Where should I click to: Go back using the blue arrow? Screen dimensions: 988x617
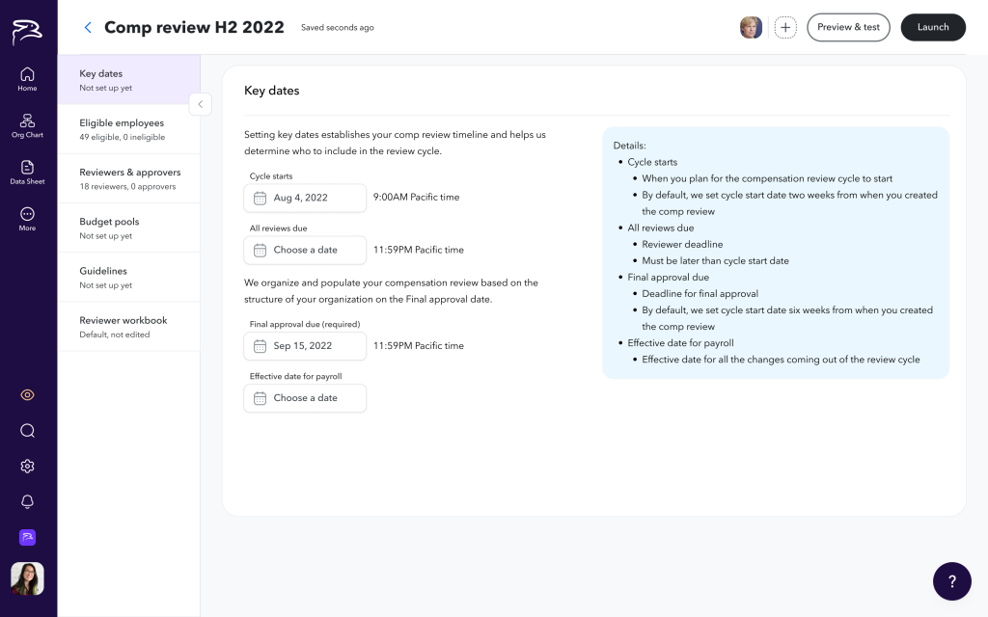click(x=88, y=28)
